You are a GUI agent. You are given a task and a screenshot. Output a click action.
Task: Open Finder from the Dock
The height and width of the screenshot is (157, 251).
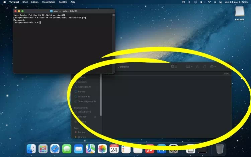(x=31, y=149)
